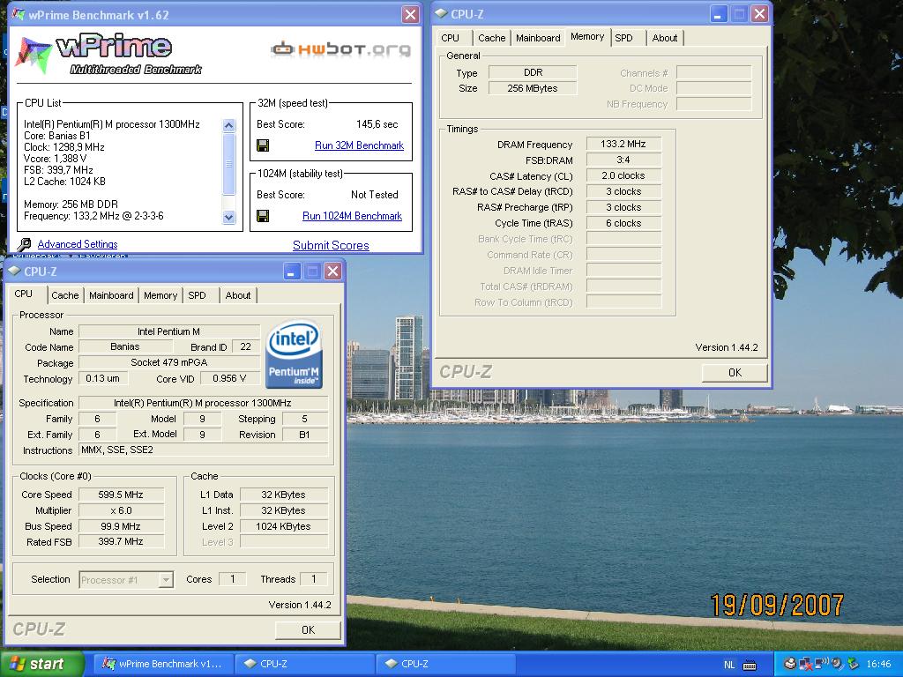The height and width of the screenshot is (677, 903).
Task: Click the 'Best Score: 145,6 sec' text
Action: (327, 124)
